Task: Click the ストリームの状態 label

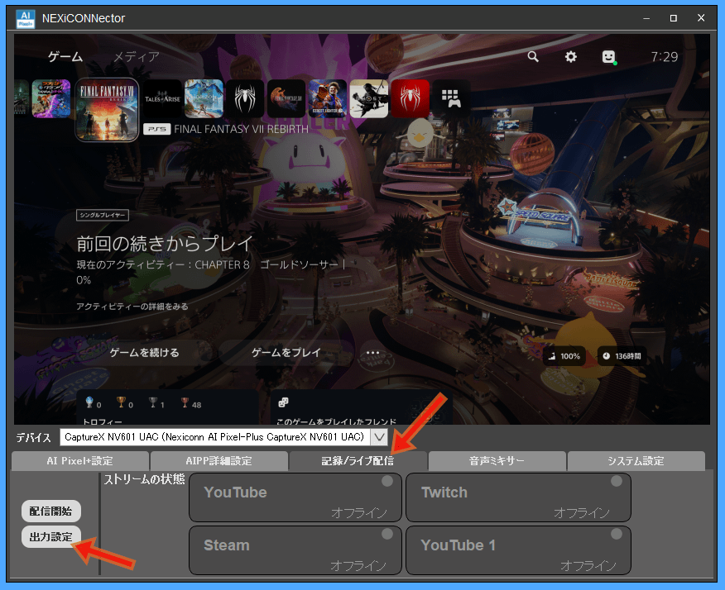Action: 144,479
